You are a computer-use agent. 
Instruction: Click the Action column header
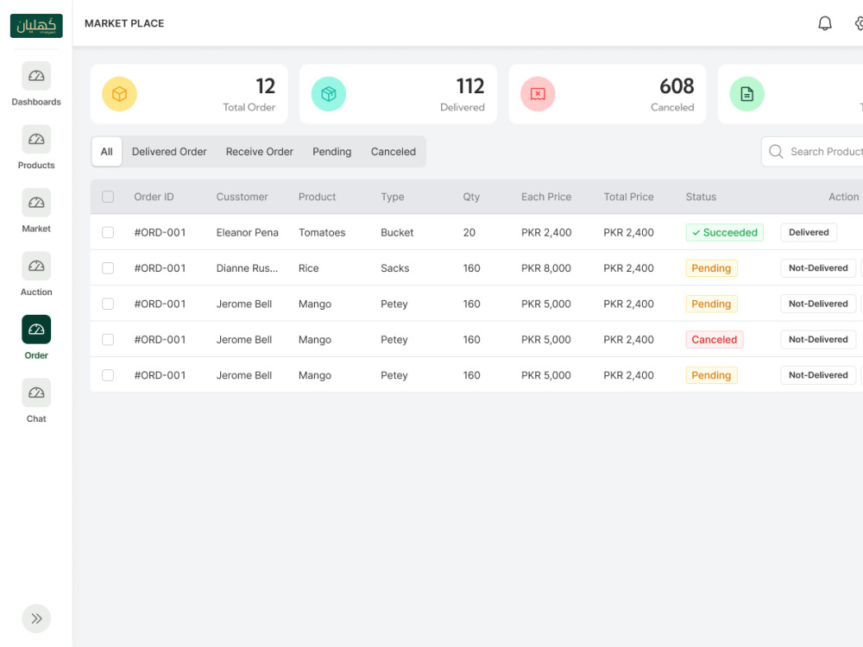tap(843, 197)
